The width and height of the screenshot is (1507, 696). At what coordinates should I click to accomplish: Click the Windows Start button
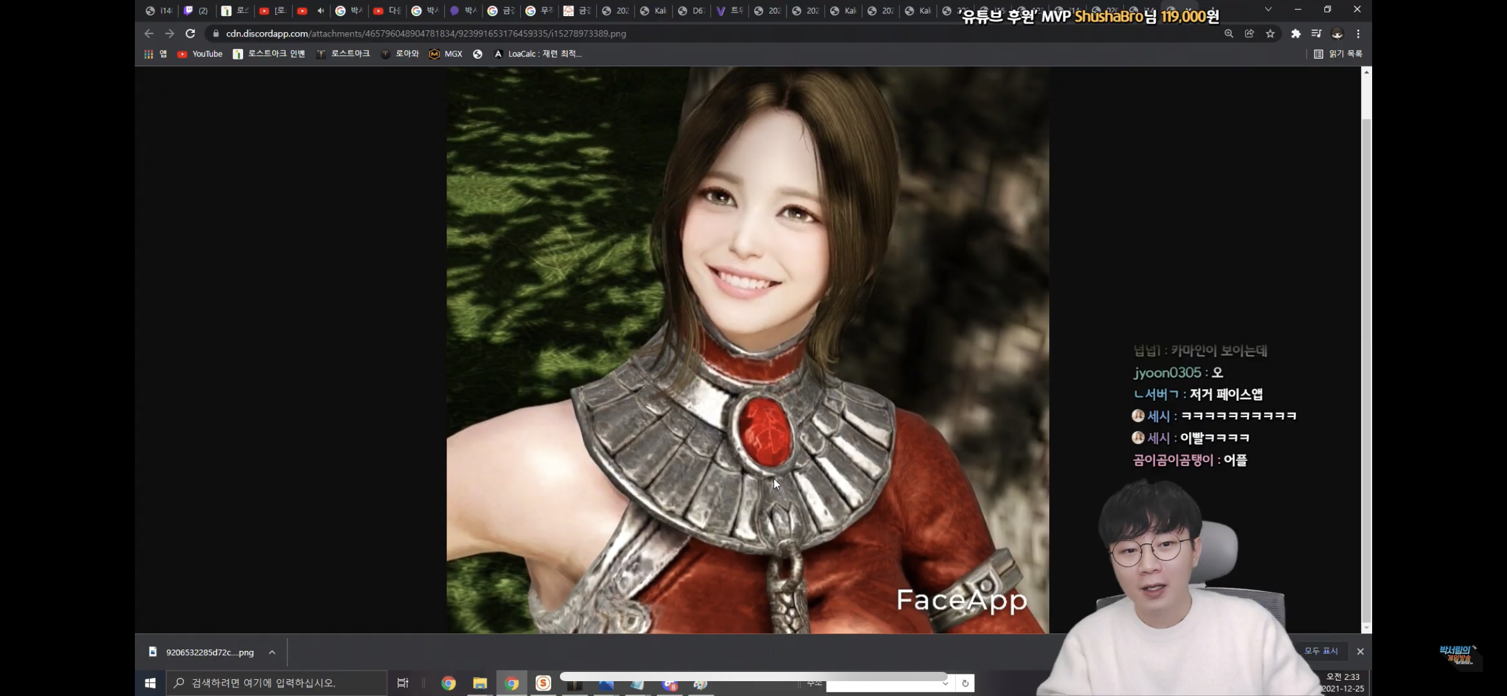(150, 683)
